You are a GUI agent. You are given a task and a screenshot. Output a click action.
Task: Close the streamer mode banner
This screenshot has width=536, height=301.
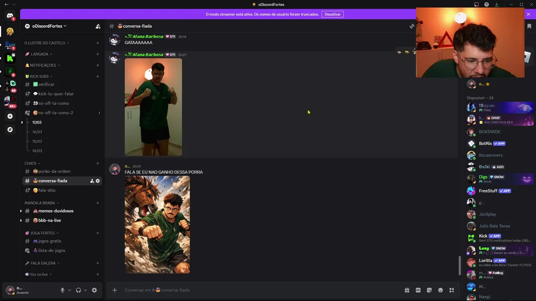(x=528, y=14)
